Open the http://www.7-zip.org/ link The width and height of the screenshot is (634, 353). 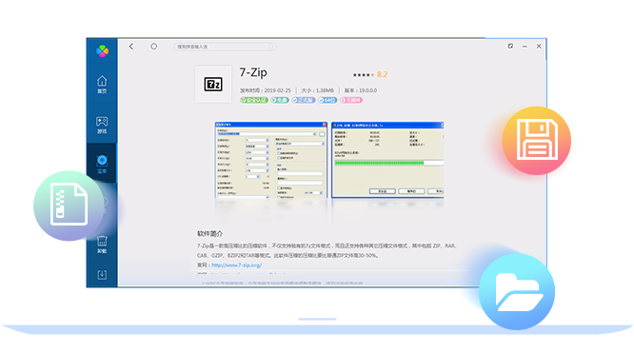236,265
